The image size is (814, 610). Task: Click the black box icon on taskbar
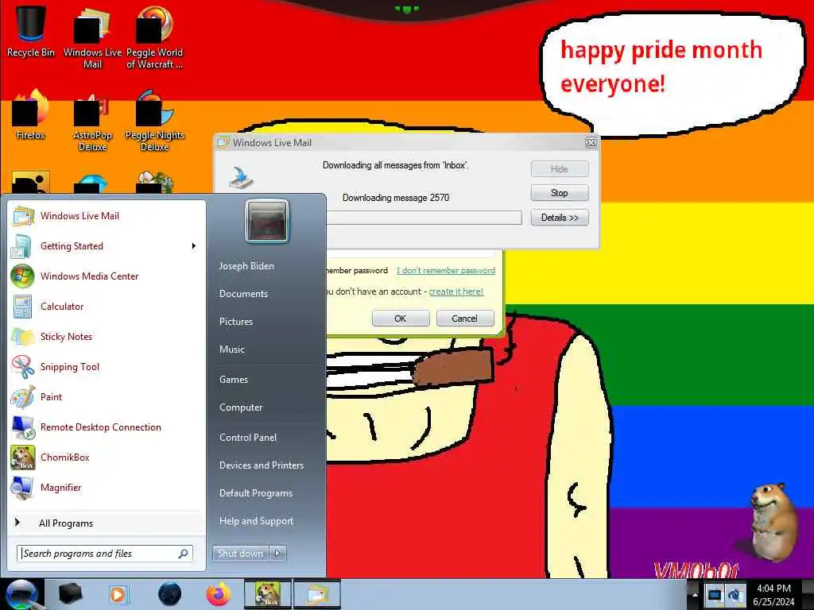(70, 594)
